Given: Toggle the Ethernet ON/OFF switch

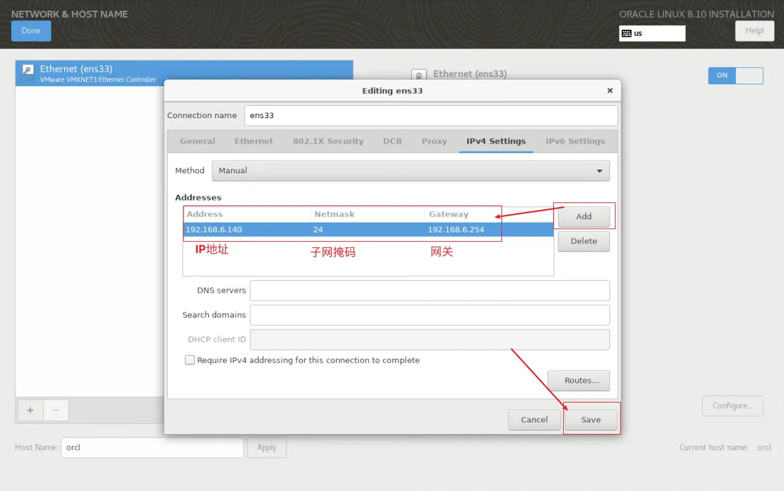Looking at the screenshot, I should tap(735, 75).
